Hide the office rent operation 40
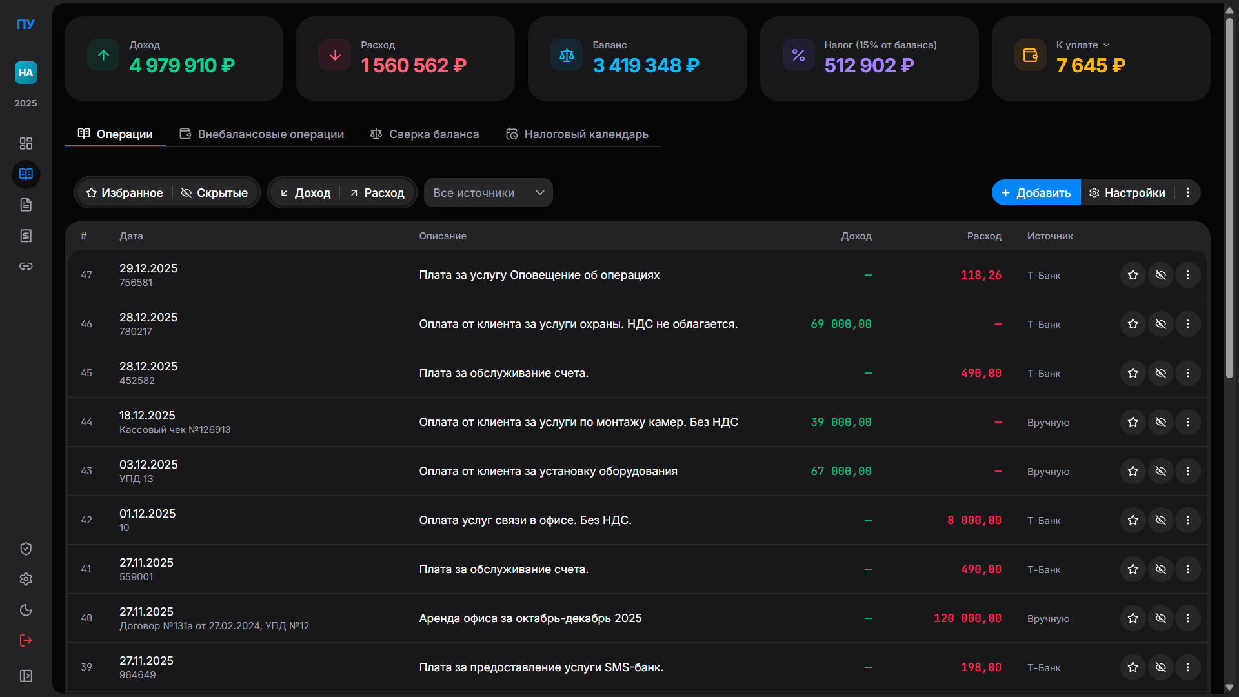 tap(1160, 618)
